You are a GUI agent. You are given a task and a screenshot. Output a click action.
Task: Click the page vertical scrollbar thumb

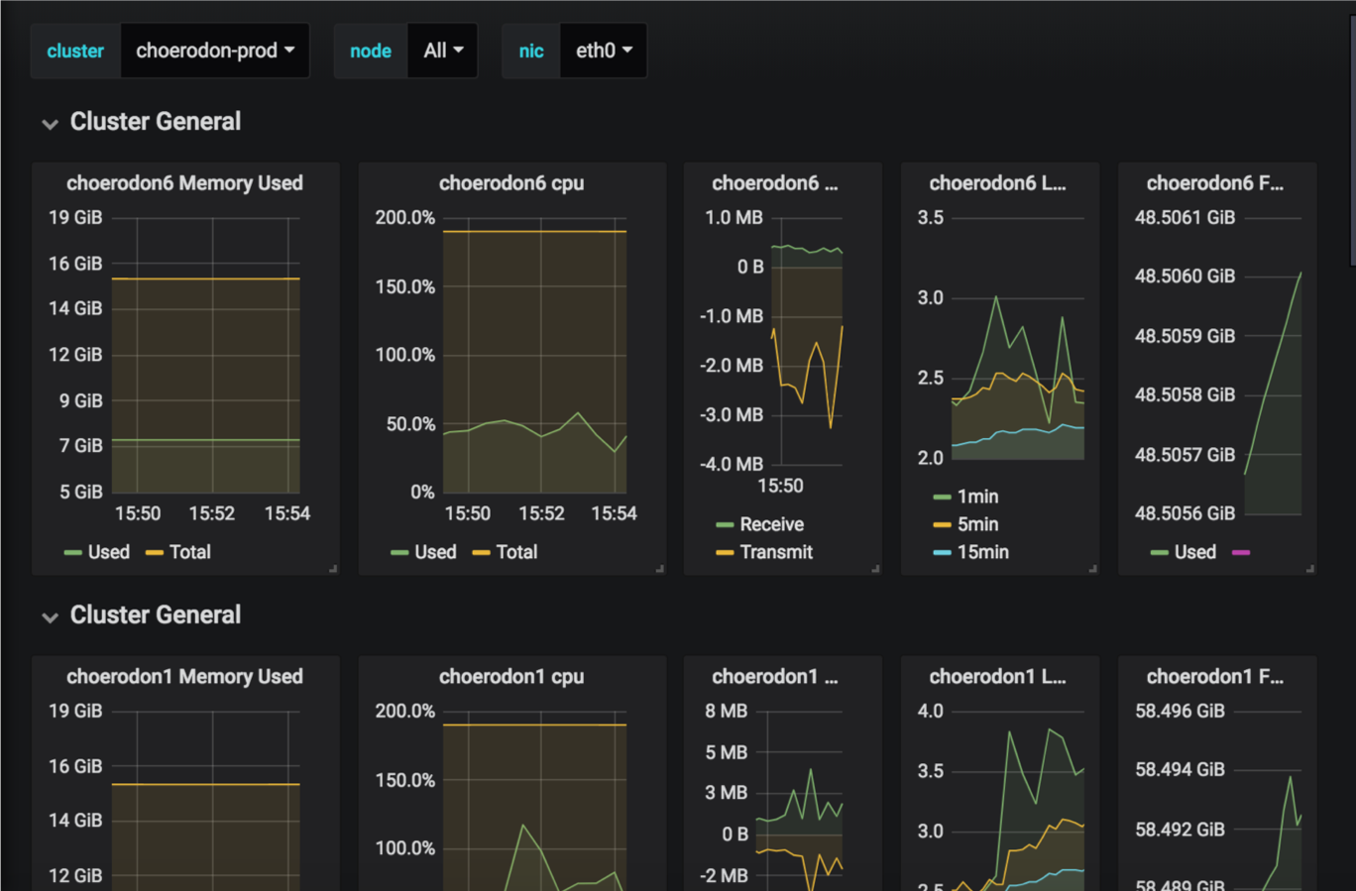(1352, 139)
